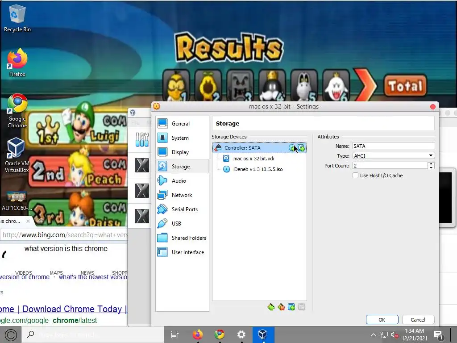This screenshot has height=343, width=457.
Task: Enable Use Host I/O Cache checkbox
Action: 355,175
